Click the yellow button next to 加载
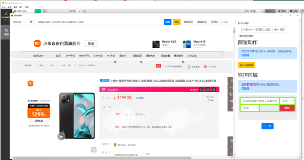 177,22
